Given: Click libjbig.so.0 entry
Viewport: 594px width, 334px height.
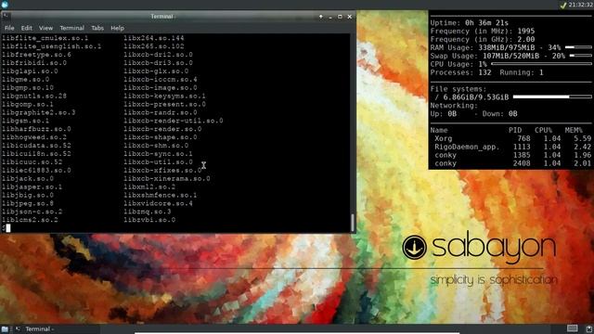Looking at the screenshot, I should tap(28, 196).
